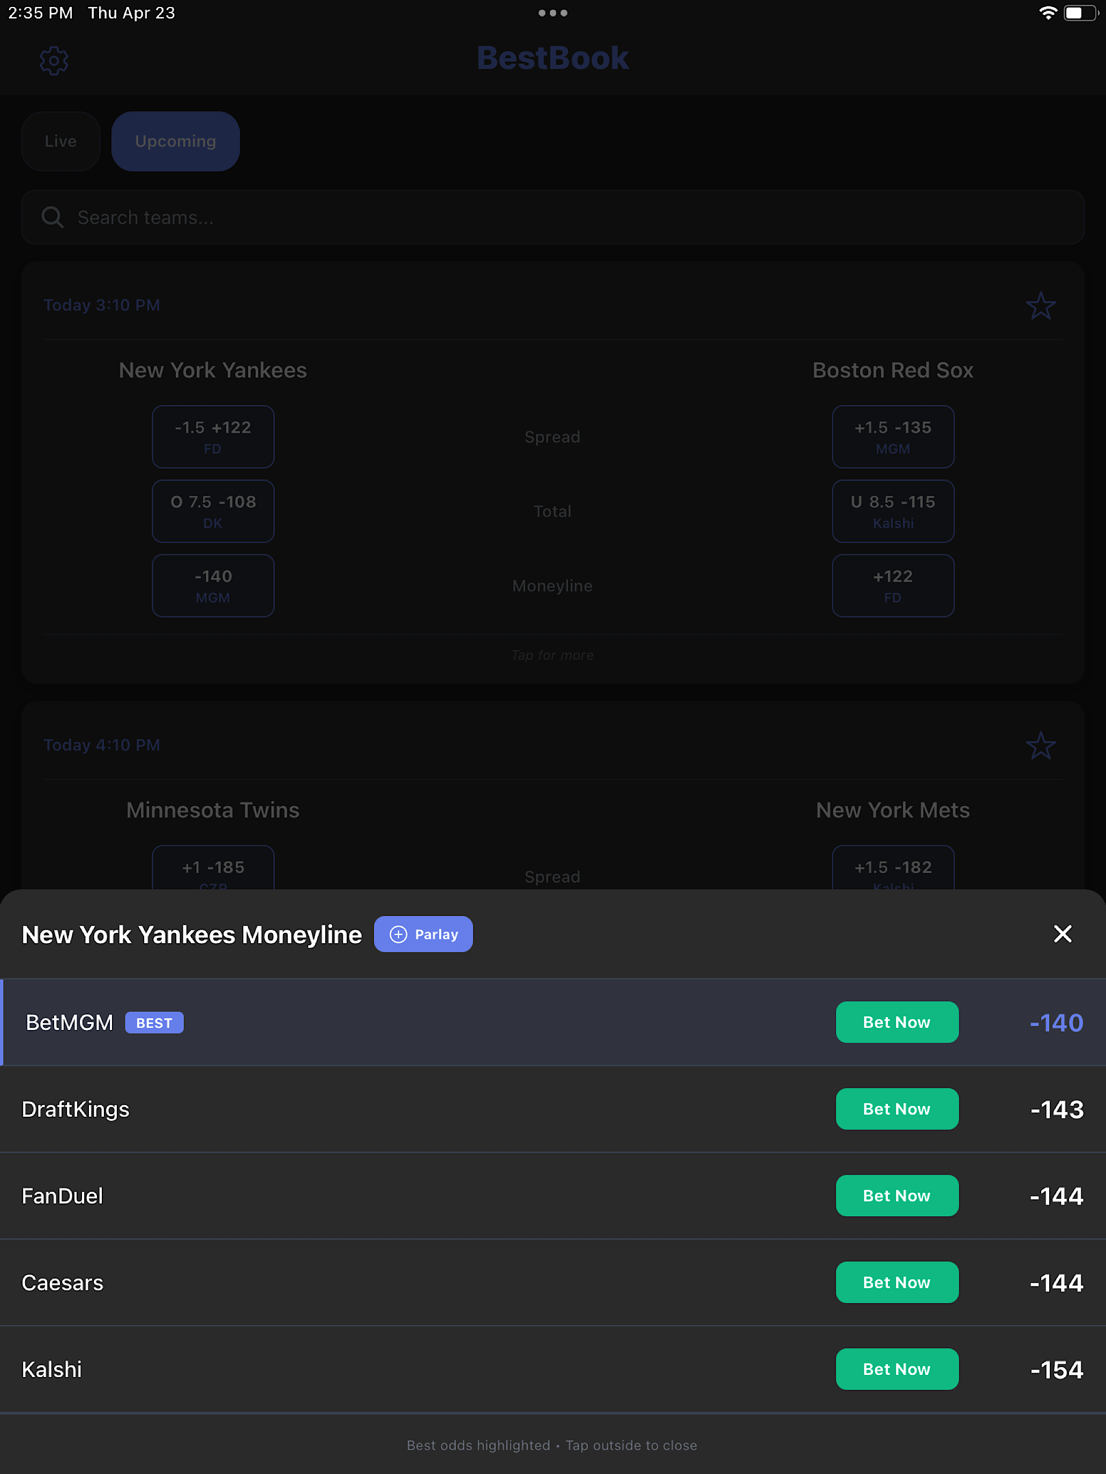Screen dimensions: 1106x1474
Task: Select the BetMGM -140 odds value
Action: pos(1056,1023)
